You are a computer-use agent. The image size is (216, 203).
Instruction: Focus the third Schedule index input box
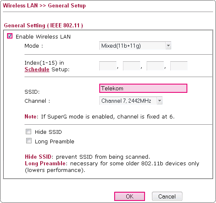click(x=155, y=66)
